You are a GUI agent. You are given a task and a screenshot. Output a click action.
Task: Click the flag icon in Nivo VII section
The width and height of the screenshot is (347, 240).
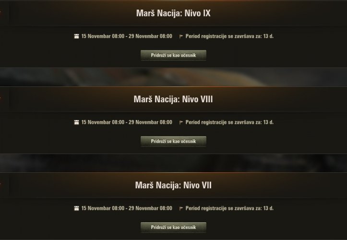181,208
